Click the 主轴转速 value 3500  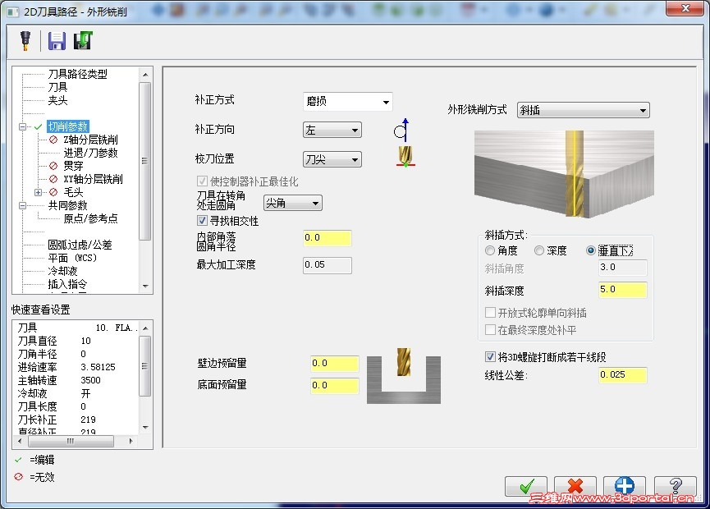90,380
